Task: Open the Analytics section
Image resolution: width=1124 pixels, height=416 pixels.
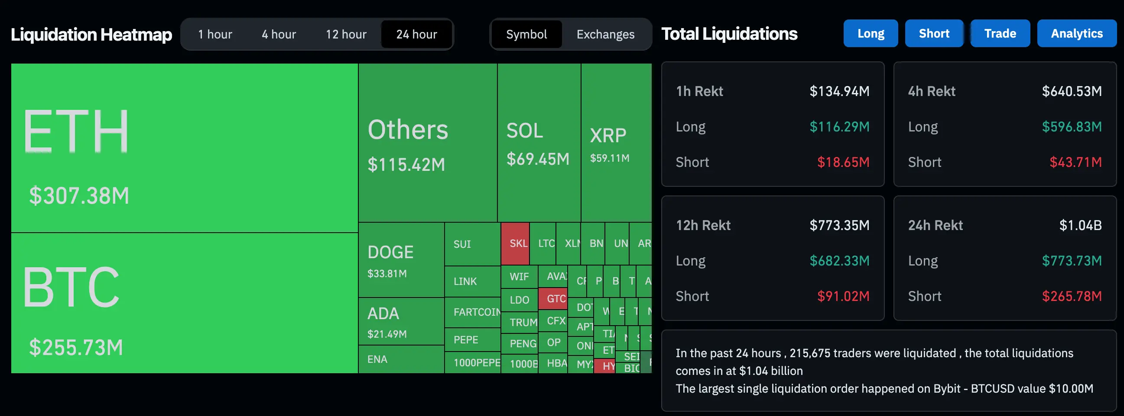Action: coord(1077,33)
